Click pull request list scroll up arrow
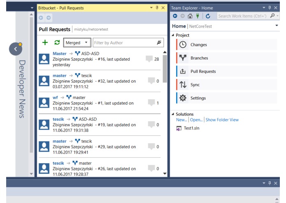286x203 pixels. [x=165, y=52]
